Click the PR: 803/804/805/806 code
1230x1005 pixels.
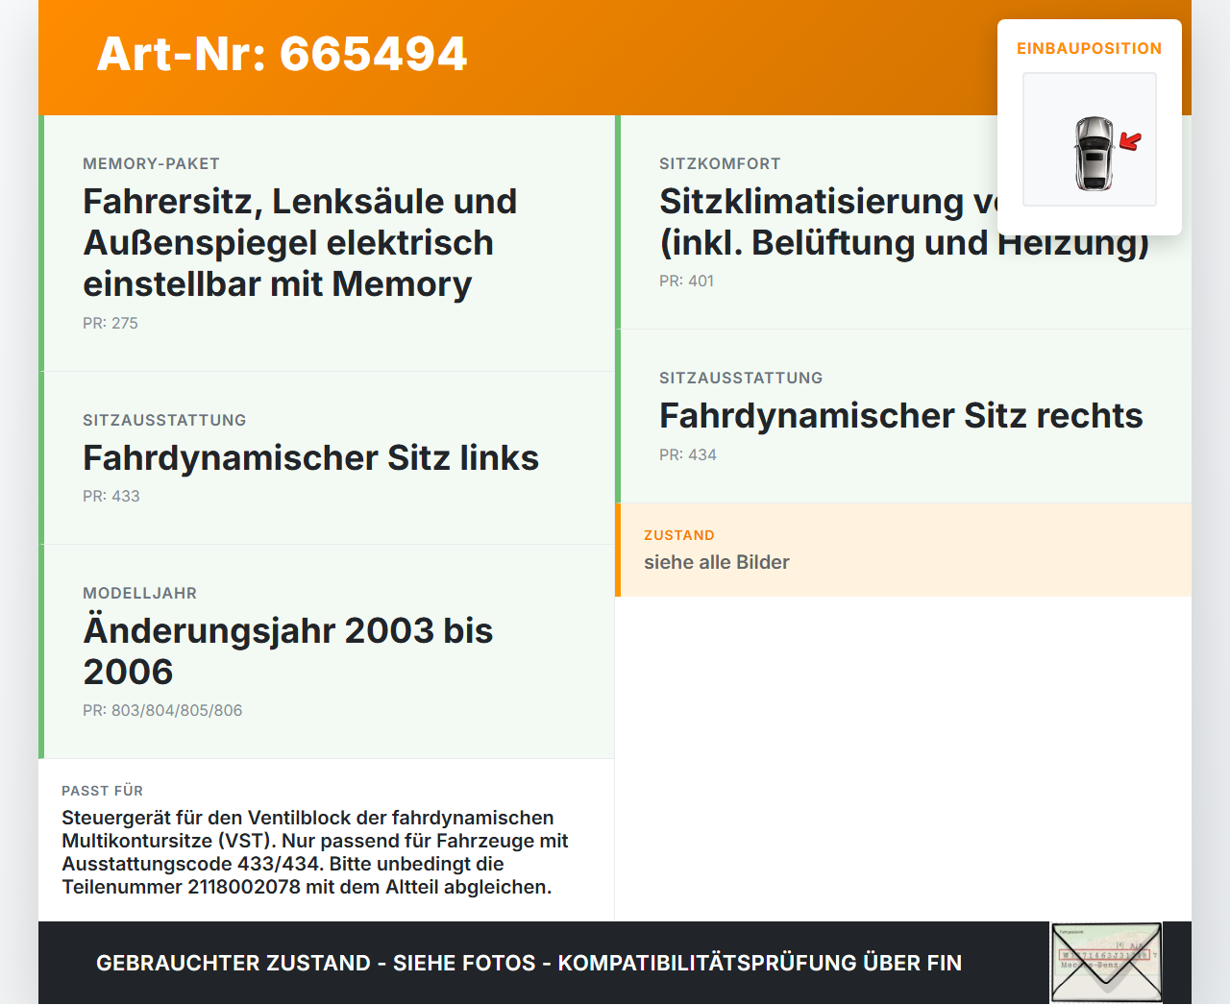[162, 711]
